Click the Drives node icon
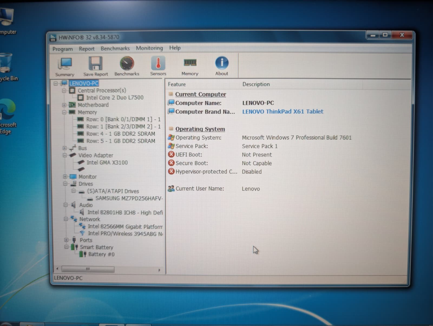This screenshot has height=326, width=433. click(x=73, y=184)
